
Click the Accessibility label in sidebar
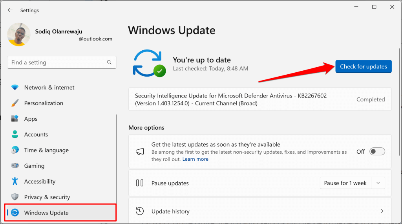[40, 182]
